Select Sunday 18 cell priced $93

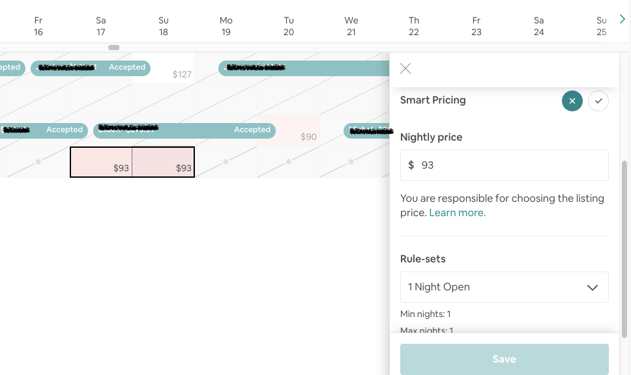point(164,162)
